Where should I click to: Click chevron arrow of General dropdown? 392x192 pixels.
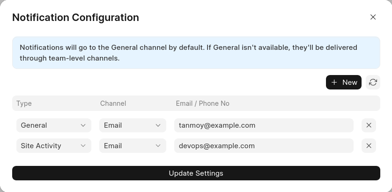[83, 125]
